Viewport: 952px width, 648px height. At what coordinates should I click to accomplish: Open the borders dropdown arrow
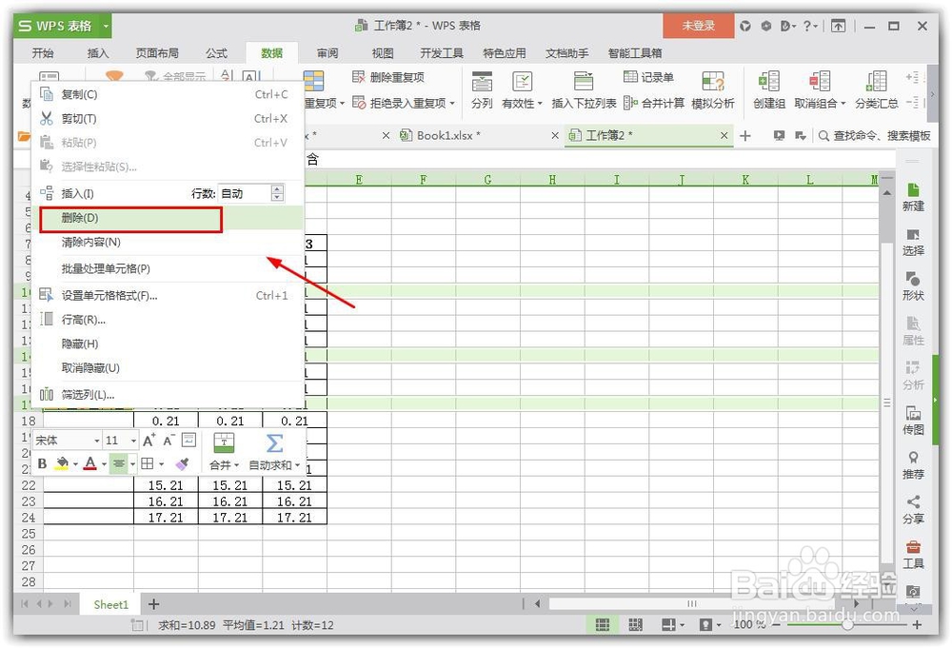click(x=162, y=464)
